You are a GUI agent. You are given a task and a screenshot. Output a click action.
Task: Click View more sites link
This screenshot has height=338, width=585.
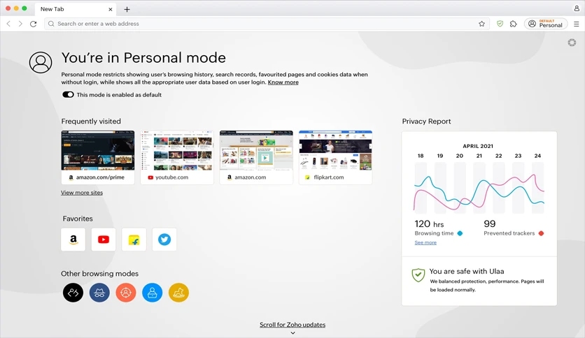tap(82, 193)
